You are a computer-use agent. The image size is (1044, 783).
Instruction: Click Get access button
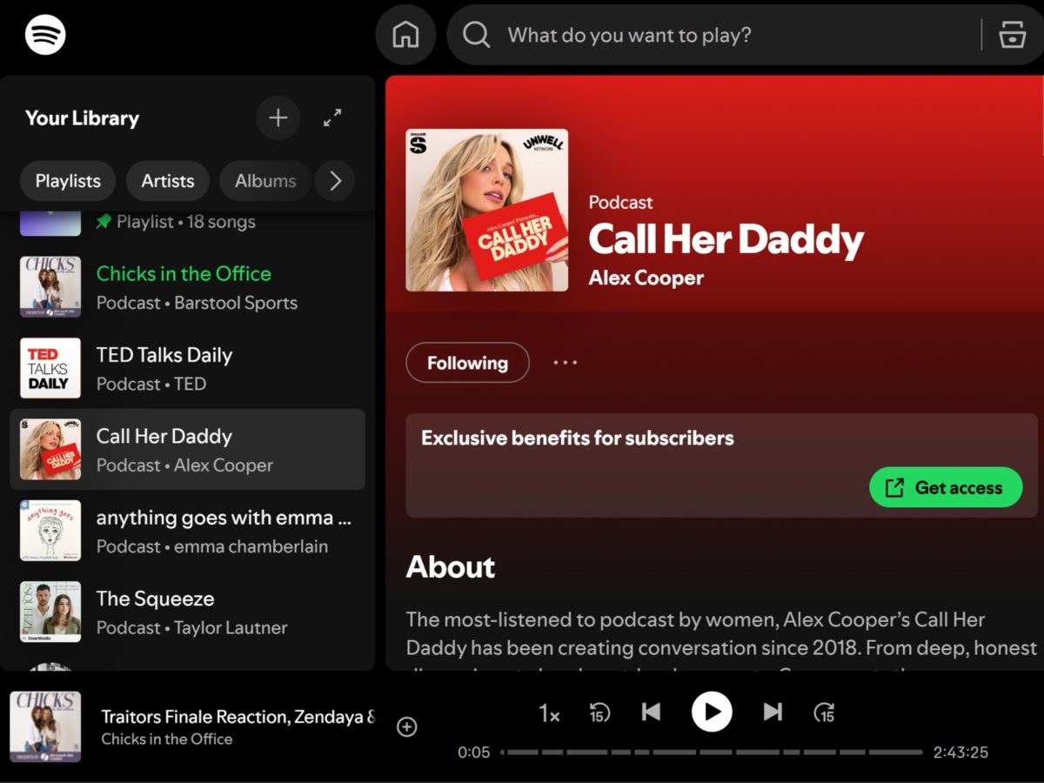pyautogui.click(x=947, y=488)
